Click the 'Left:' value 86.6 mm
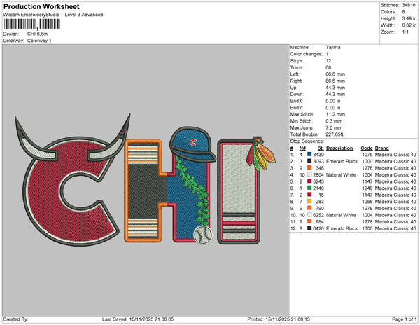The width and height of the screenshot is (420, 325). point(335,74)
